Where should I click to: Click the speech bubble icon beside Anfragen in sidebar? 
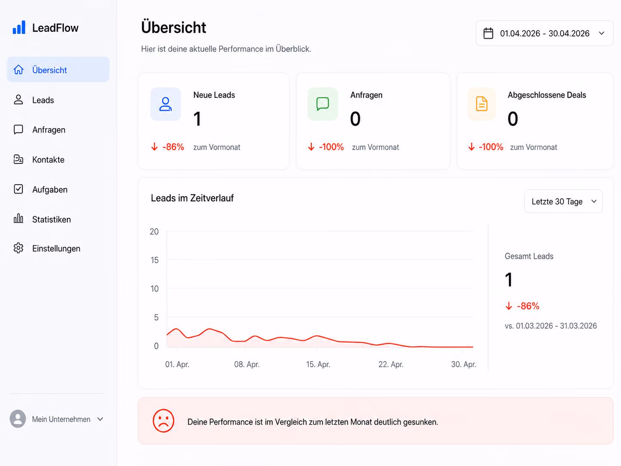18,130
